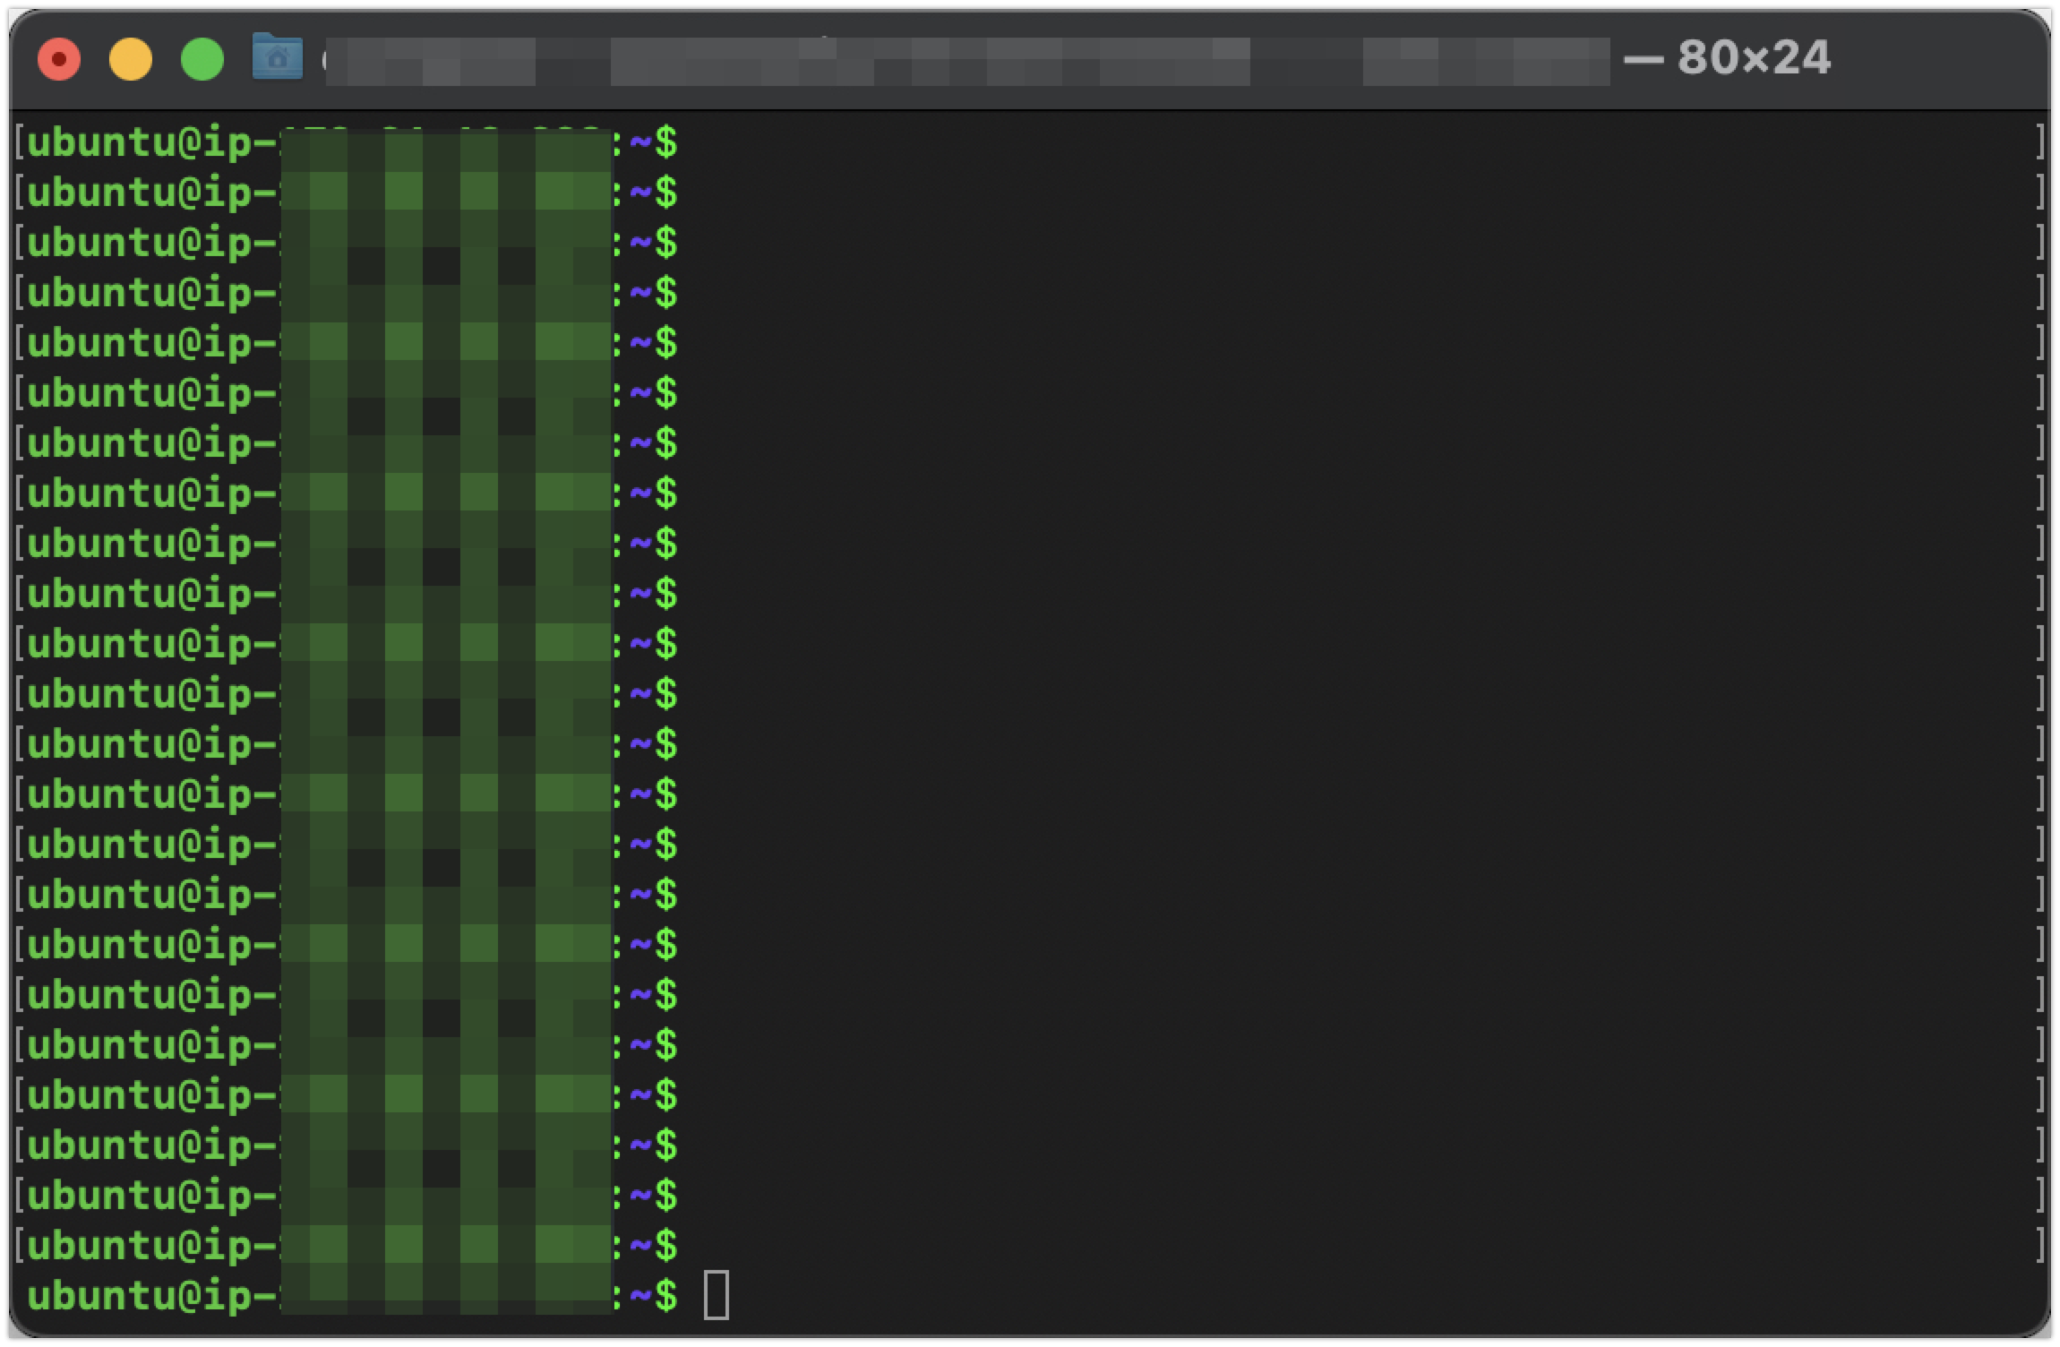Minimize the terminal using yellow button
Image resolution: width=2060 pixels, height=1347 pixels.
[131, 60]
